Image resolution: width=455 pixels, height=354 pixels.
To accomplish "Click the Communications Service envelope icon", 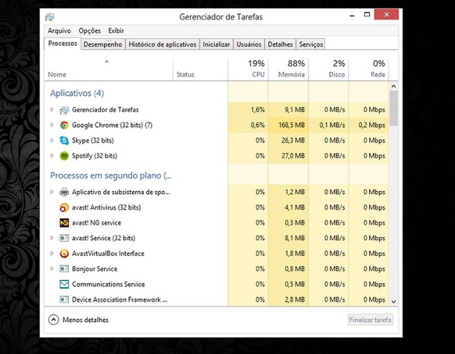I will click(x=64, y=284).
